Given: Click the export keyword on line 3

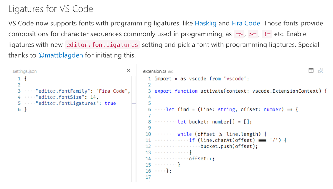Looking at the screenshot, I should (x=163, y=91).
